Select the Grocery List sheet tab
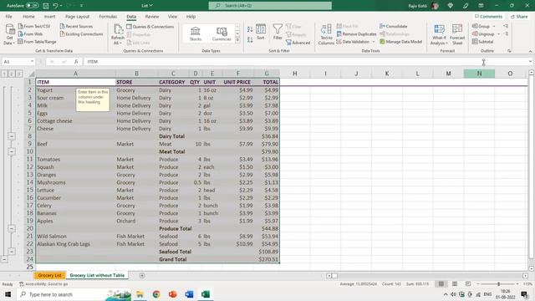The width and height of the screenshot is (535, 301). coord(50,275)
